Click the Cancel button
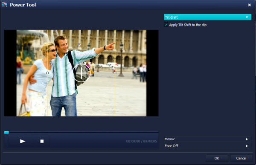Image resolution: width=256 pixels, height=165 pixels. point(241,158)
